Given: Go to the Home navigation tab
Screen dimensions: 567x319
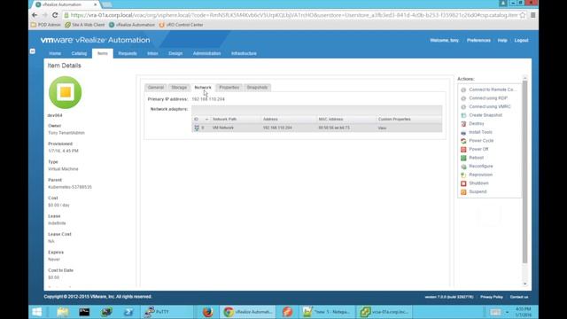Looking at the screenshot, I should tap(55, 53).
